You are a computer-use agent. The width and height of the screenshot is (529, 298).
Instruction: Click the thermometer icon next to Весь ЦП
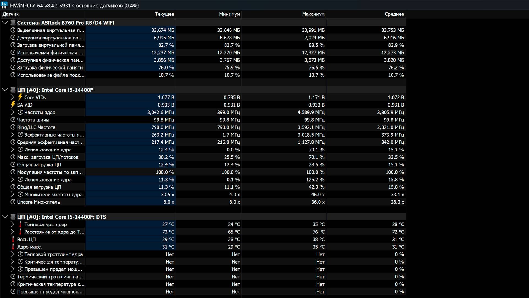13,239
